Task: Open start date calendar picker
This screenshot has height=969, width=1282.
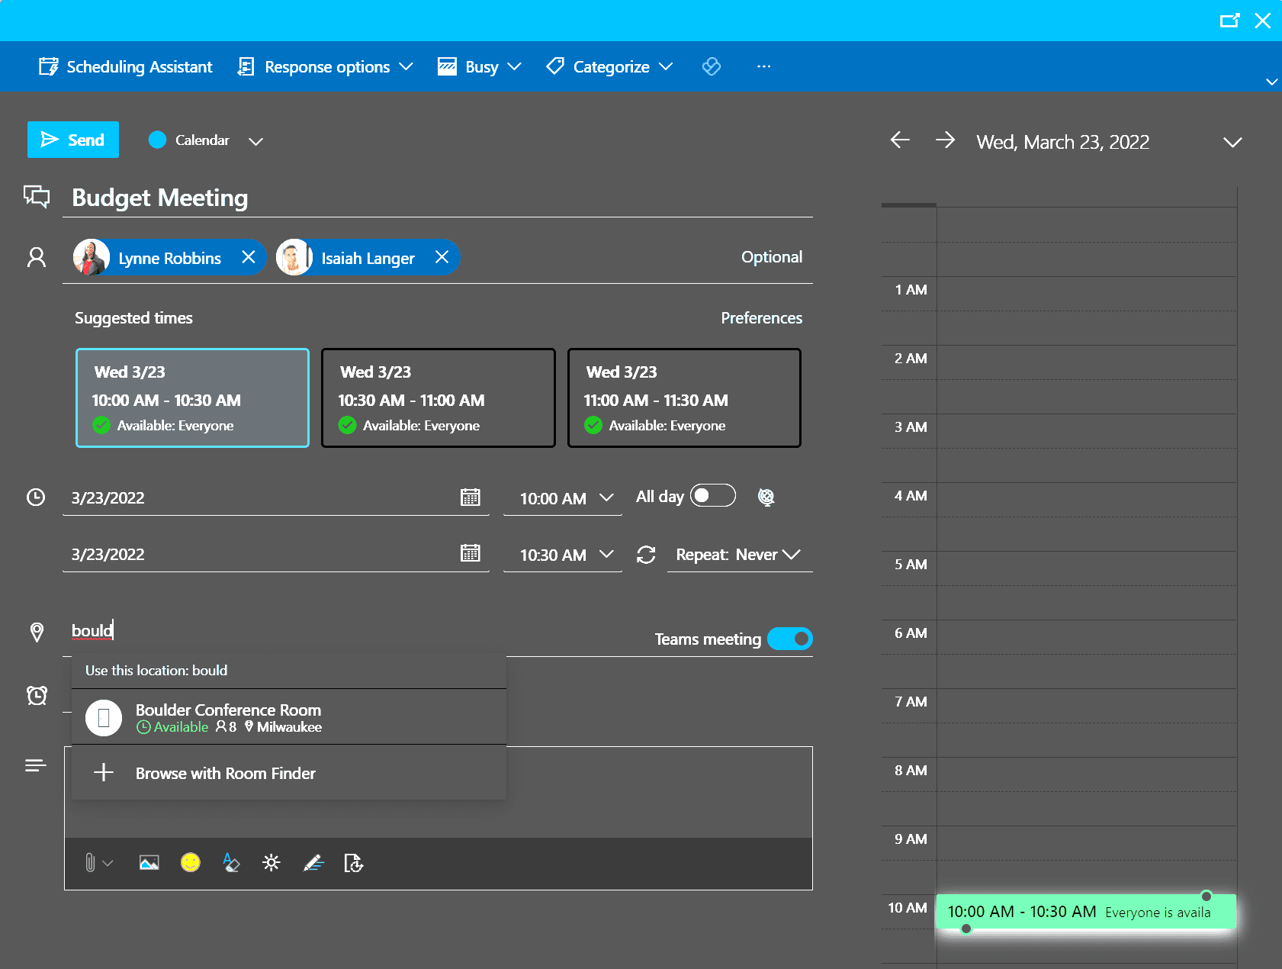Action: coord(470,497)
